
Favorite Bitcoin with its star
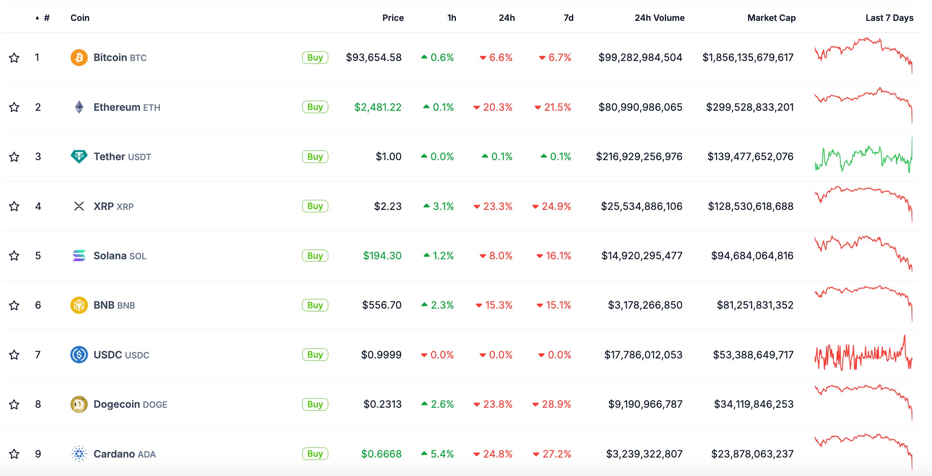pos(14,58)
